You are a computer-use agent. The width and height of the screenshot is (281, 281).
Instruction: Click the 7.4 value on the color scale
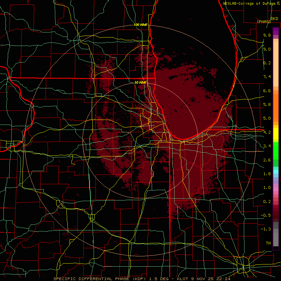pos(267,77)
